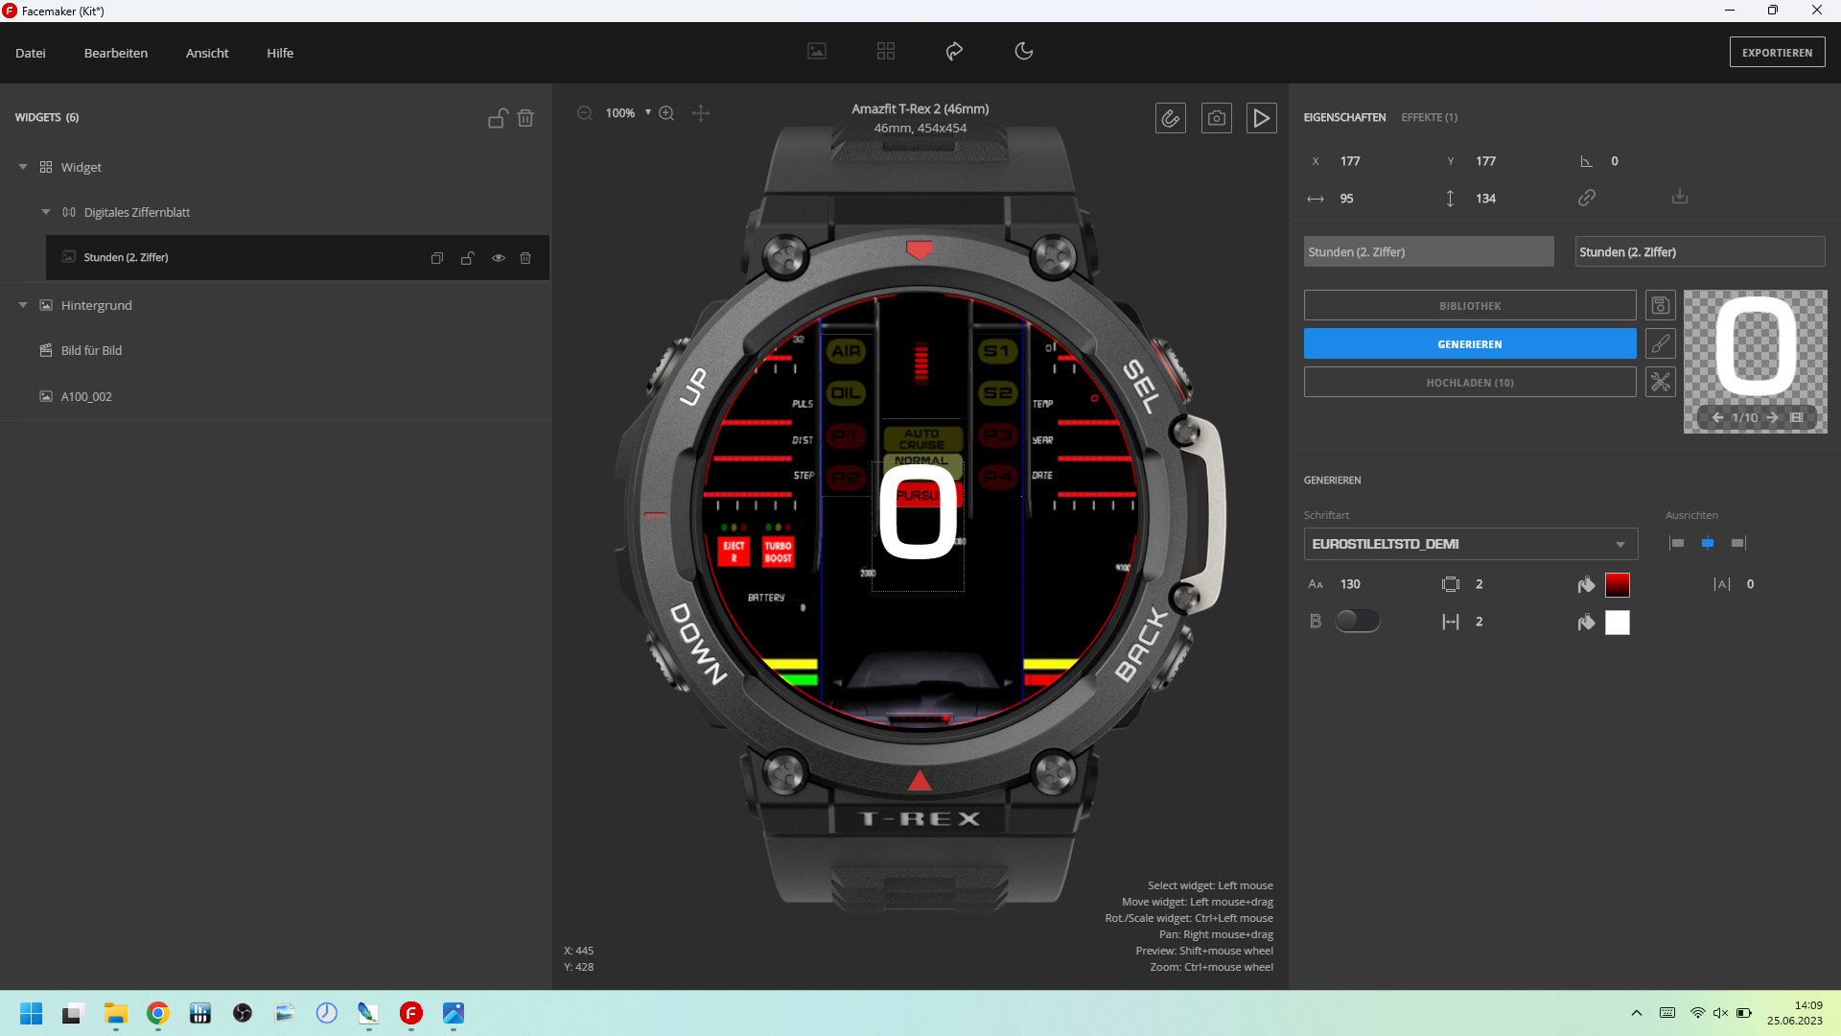Open the Schriftart font dropdown
This screenshot has height=1036, width=1841.
1470,544
